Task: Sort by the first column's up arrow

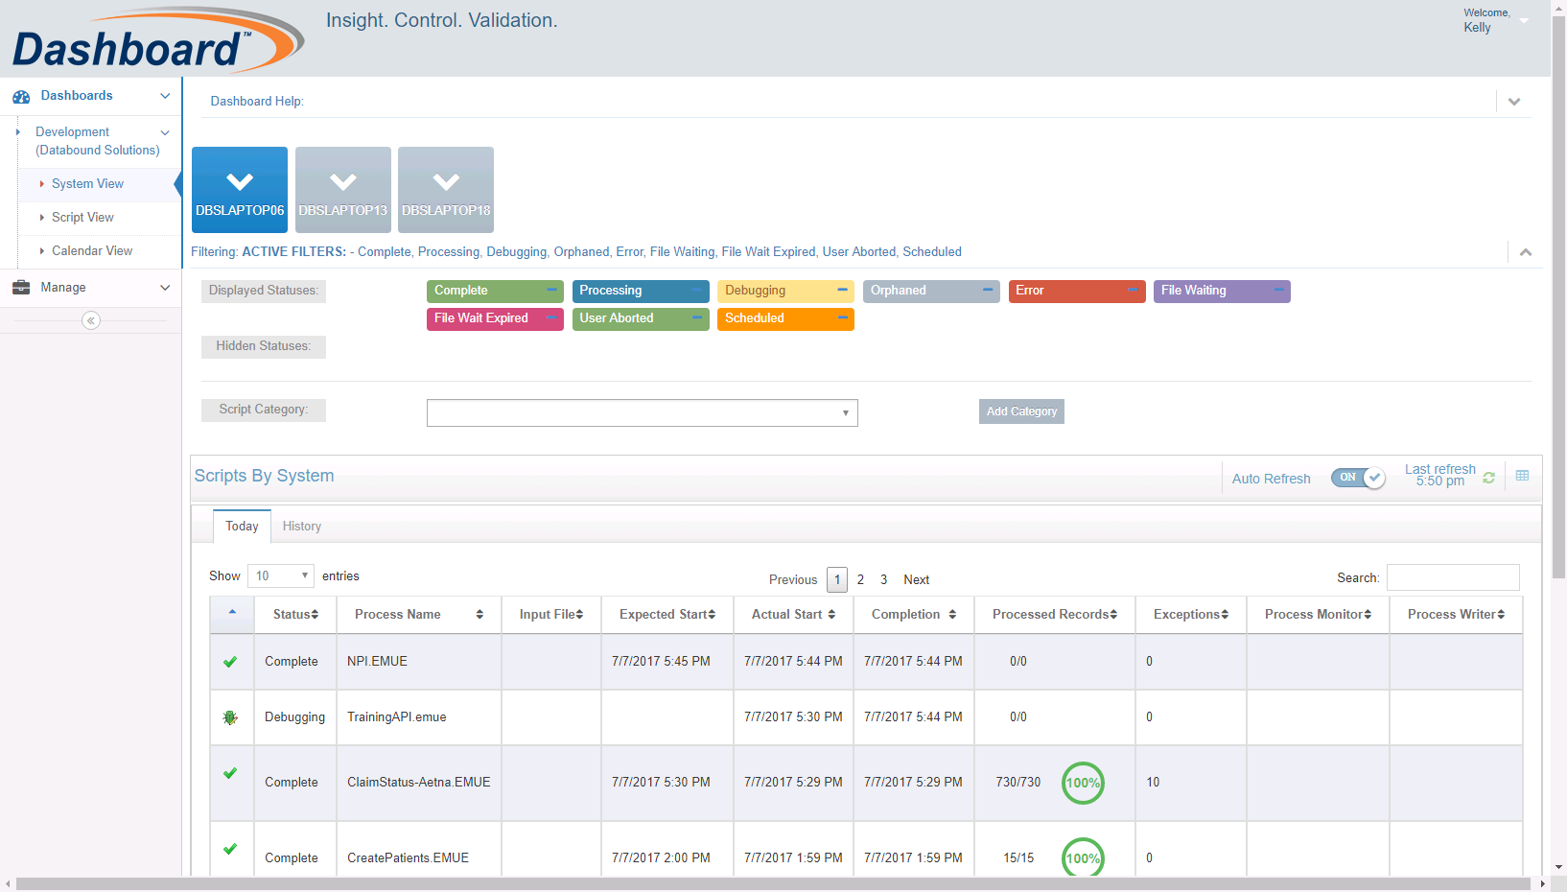Action: pyautogui.click(x=232, y=612)
